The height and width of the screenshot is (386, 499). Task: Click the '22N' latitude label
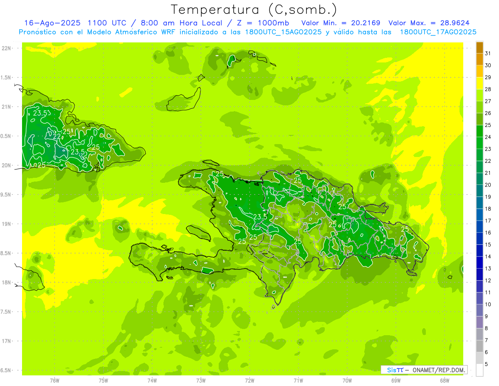tap(6, 48)
